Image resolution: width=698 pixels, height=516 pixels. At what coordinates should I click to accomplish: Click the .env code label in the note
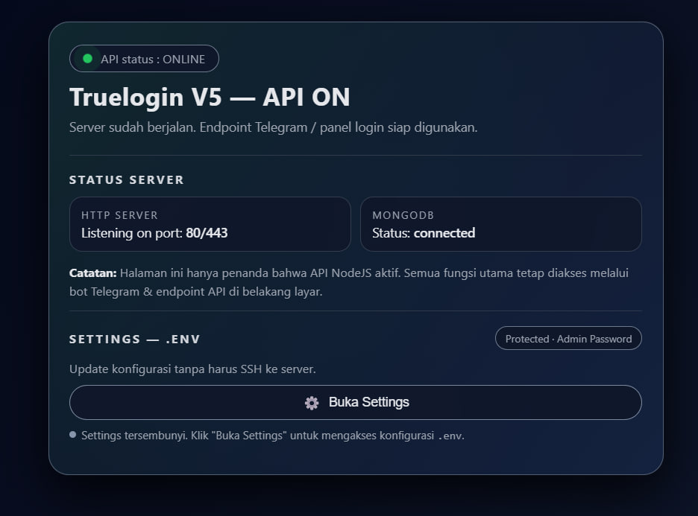(x=448, y=436)
